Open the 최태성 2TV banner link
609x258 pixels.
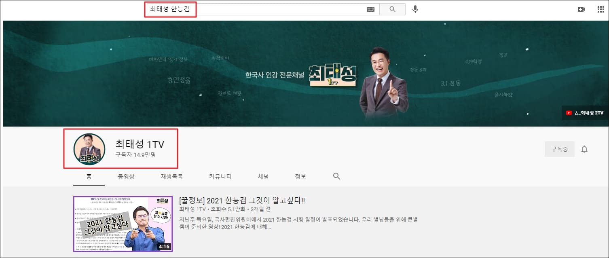pos(585,113)
